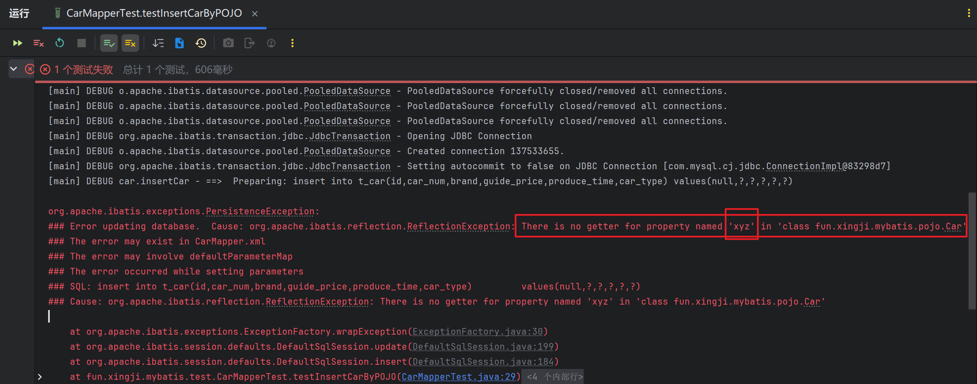Click the export results arrow icon
Screen dimensions: 977x384
click(249, 43)
